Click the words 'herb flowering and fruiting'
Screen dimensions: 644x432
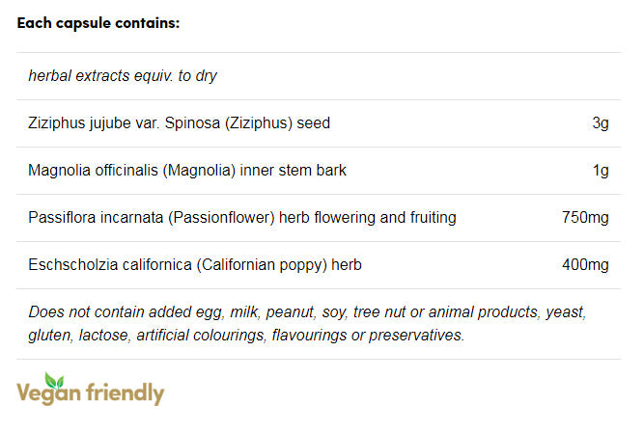[x=368, y=218]
